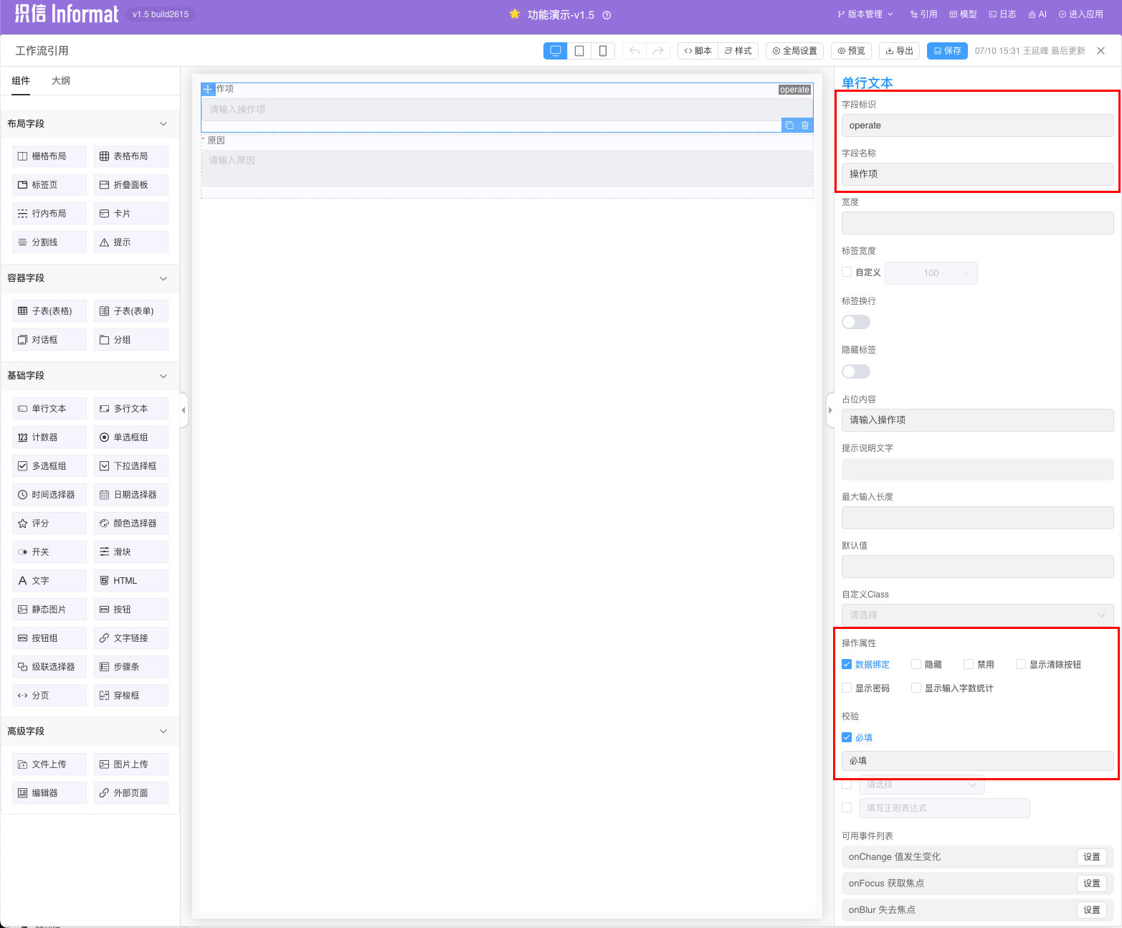Select the tablet preview icon

579,51
